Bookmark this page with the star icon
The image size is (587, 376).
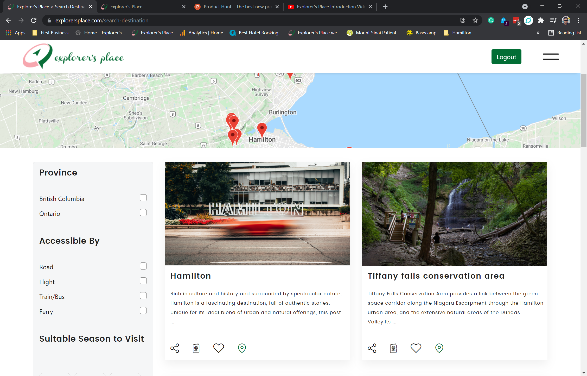coord(475,20)
